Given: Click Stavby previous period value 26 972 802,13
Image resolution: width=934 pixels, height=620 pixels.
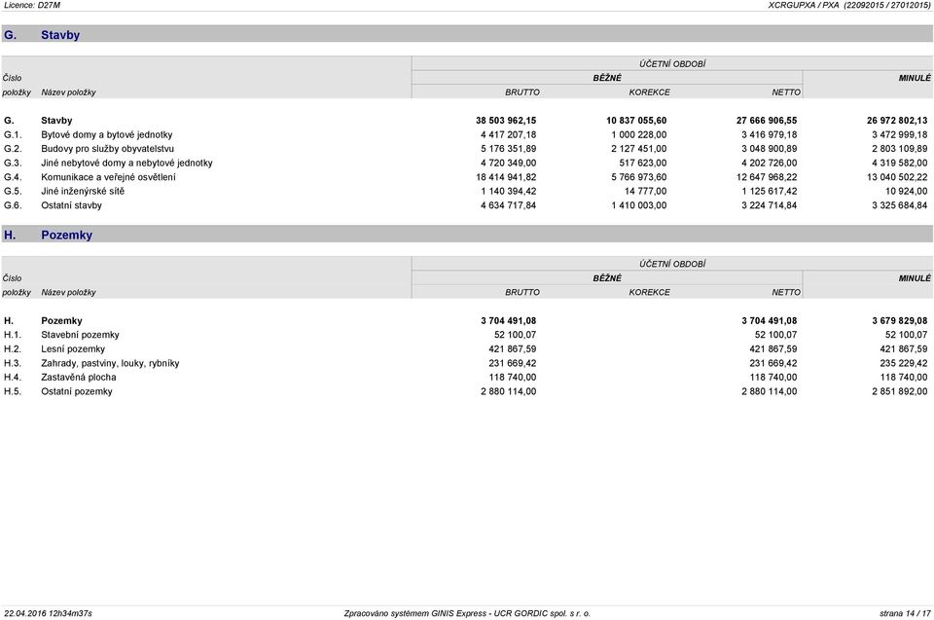Looking at the screenshot, I should [897, 121].
